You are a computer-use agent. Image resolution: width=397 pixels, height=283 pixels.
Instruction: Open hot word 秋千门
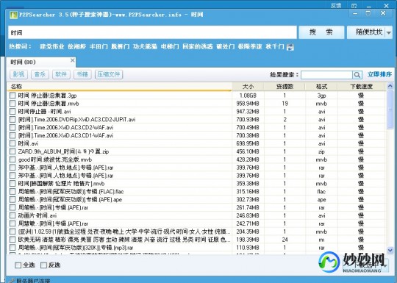pyautogui.click(x=275, y=46)
